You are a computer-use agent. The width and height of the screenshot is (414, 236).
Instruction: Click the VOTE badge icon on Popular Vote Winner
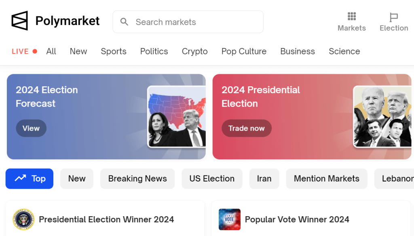pyautogui.click(x=229, y=219)
